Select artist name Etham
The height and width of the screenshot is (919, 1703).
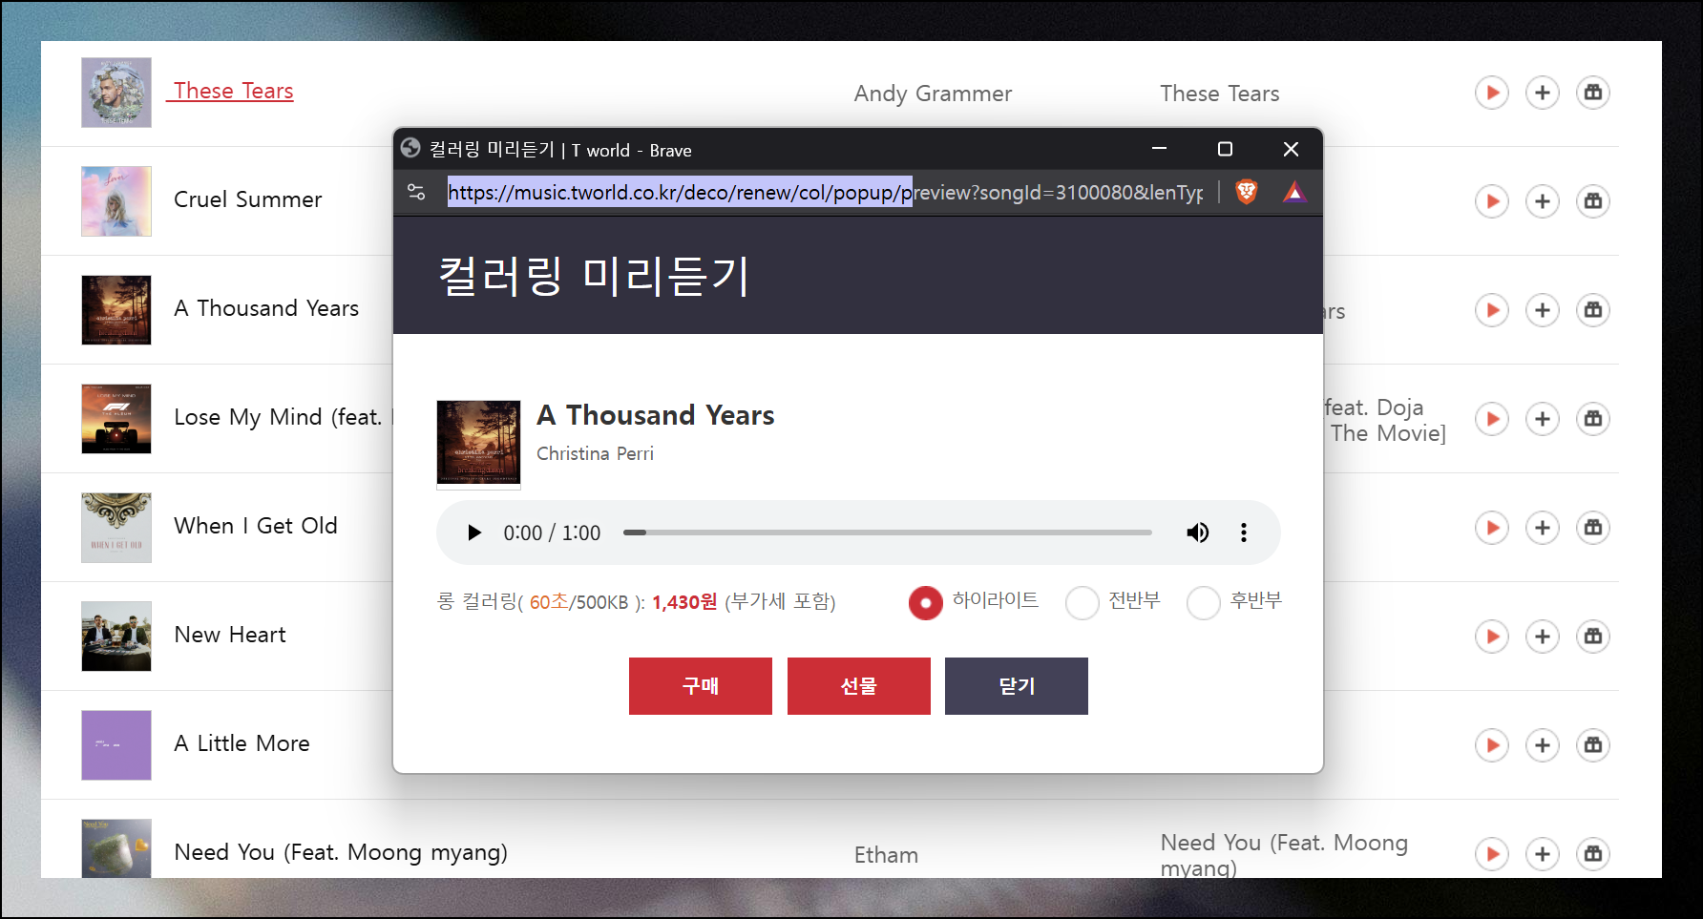[x=886, y=855]
